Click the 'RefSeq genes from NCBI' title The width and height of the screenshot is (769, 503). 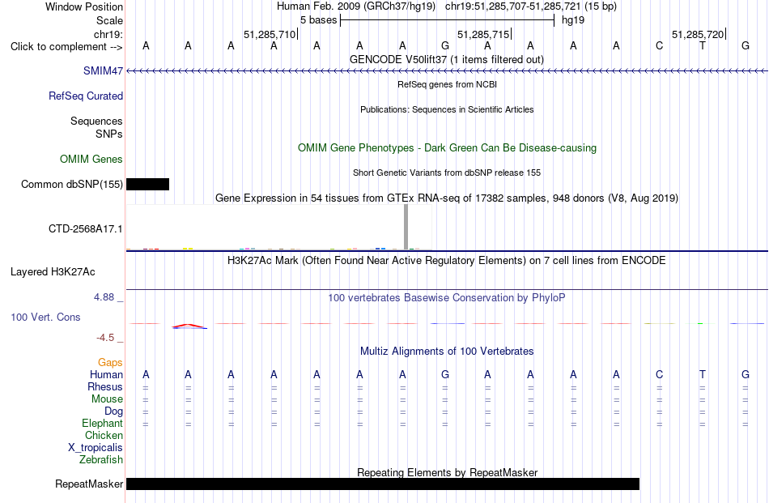coord(447,84)
